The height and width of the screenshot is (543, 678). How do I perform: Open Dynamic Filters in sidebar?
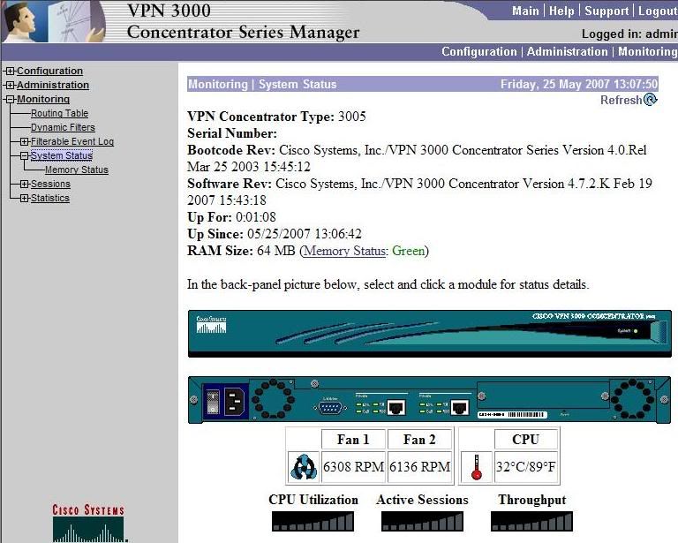[64, 127]
